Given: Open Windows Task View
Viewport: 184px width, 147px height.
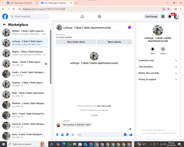Looking at the screenshot, I should (x=52, y=144).
